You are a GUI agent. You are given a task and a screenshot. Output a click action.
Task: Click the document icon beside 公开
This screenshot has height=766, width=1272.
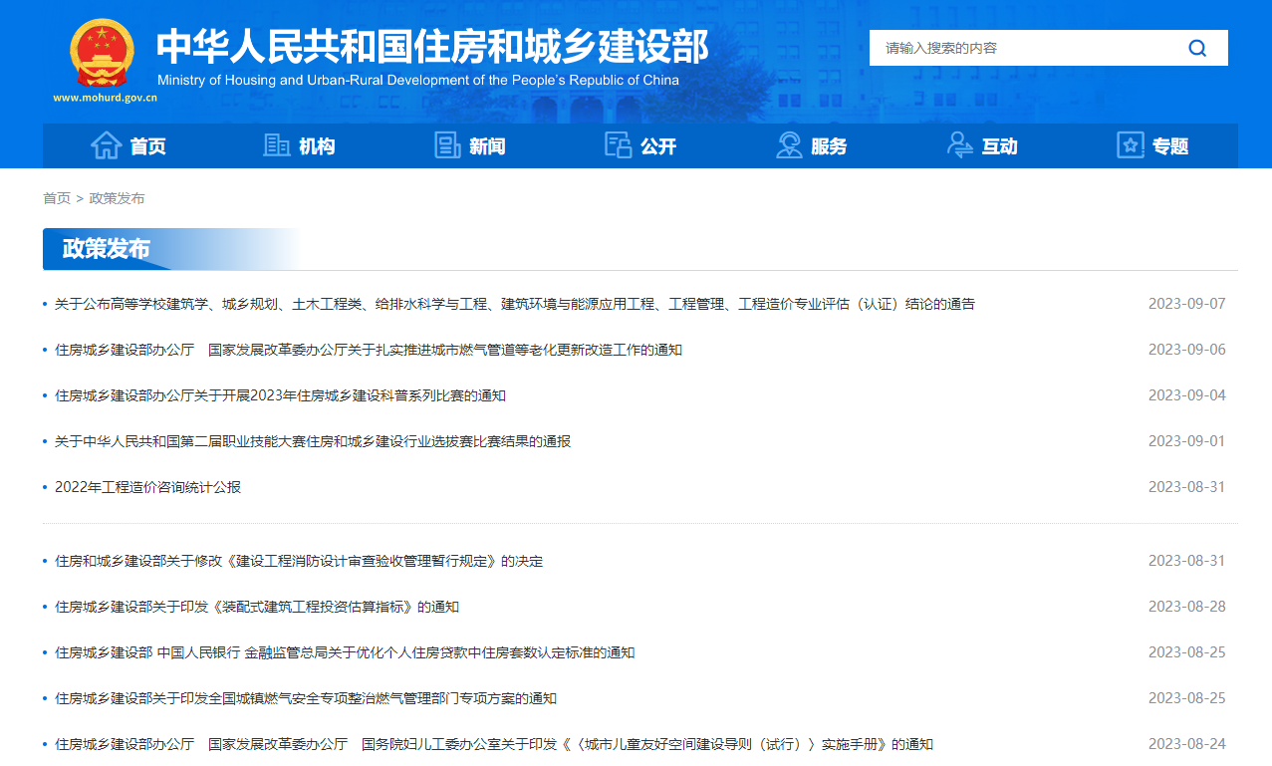point(619,145)
